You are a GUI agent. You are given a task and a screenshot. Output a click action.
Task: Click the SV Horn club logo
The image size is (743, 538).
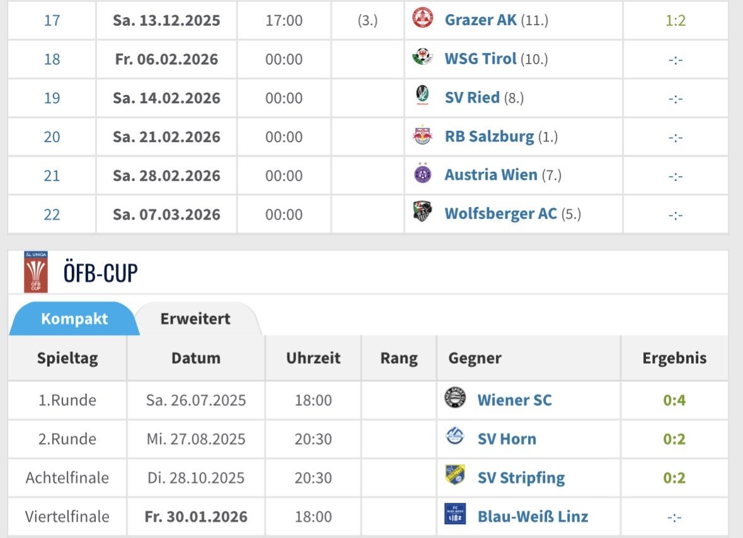tap(455, 438)
